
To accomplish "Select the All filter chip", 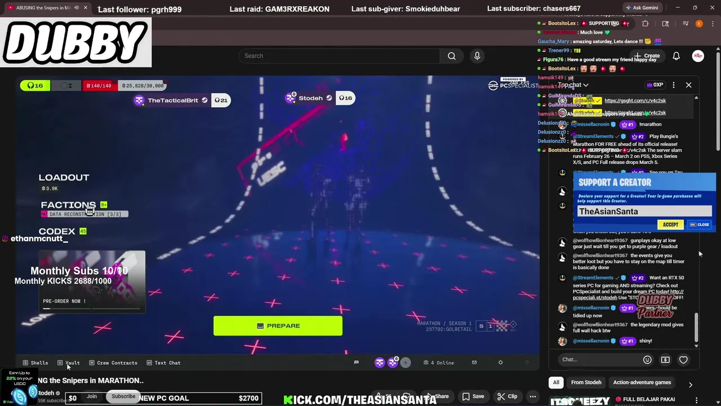I will pos(556,382).
